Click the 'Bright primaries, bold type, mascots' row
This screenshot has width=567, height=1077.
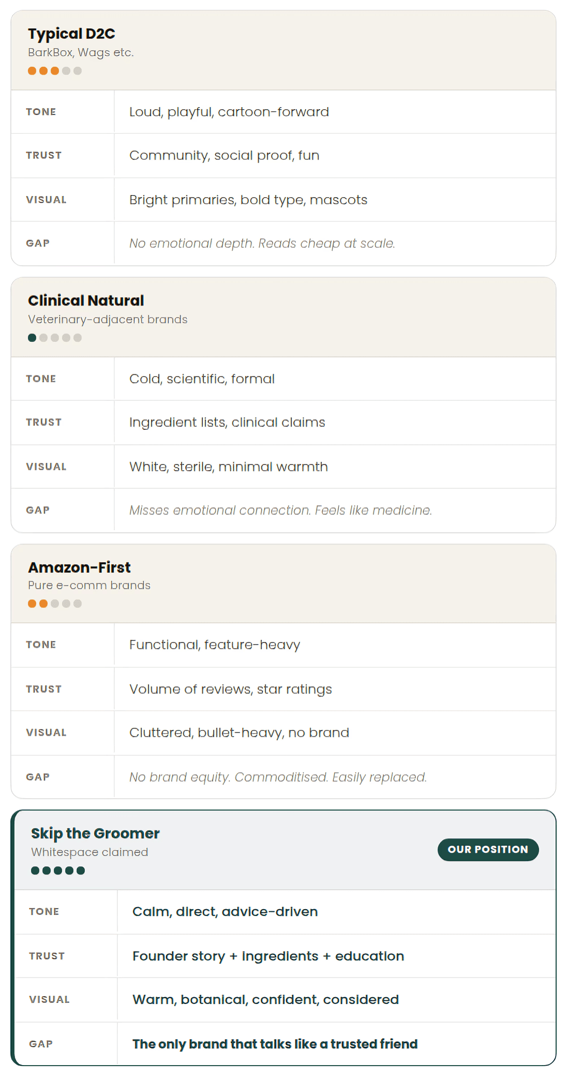tap(283, 200)
